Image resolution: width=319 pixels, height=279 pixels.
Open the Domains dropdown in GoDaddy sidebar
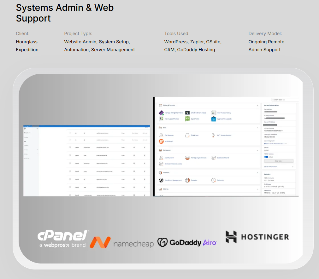(x=27, y=133)
